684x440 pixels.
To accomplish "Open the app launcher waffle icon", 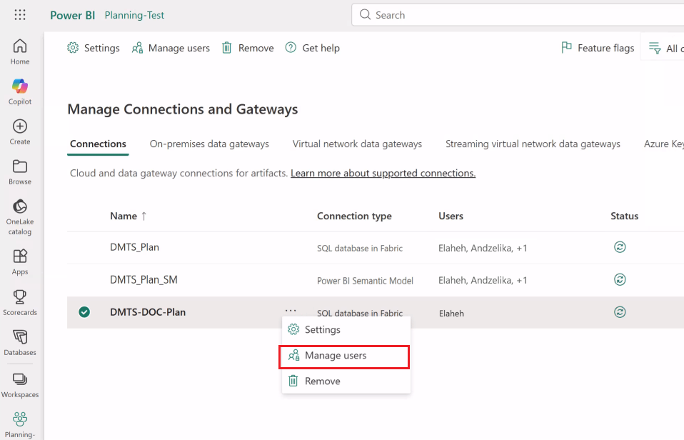I will (x=19, y=15).
